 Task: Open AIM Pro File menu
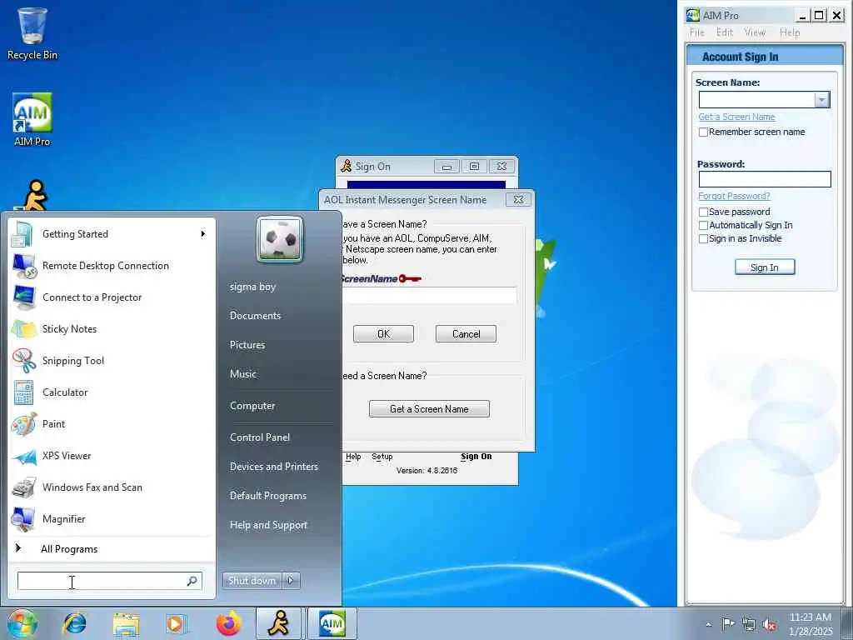pyautogui.click(x=697, y=32)
